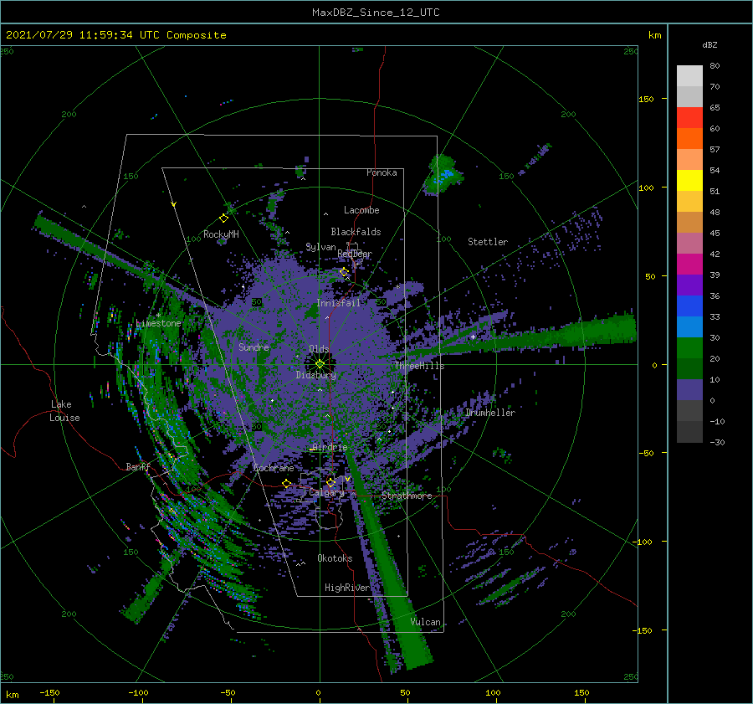Click the Okotoks label
753x704 pixels.
335,558
